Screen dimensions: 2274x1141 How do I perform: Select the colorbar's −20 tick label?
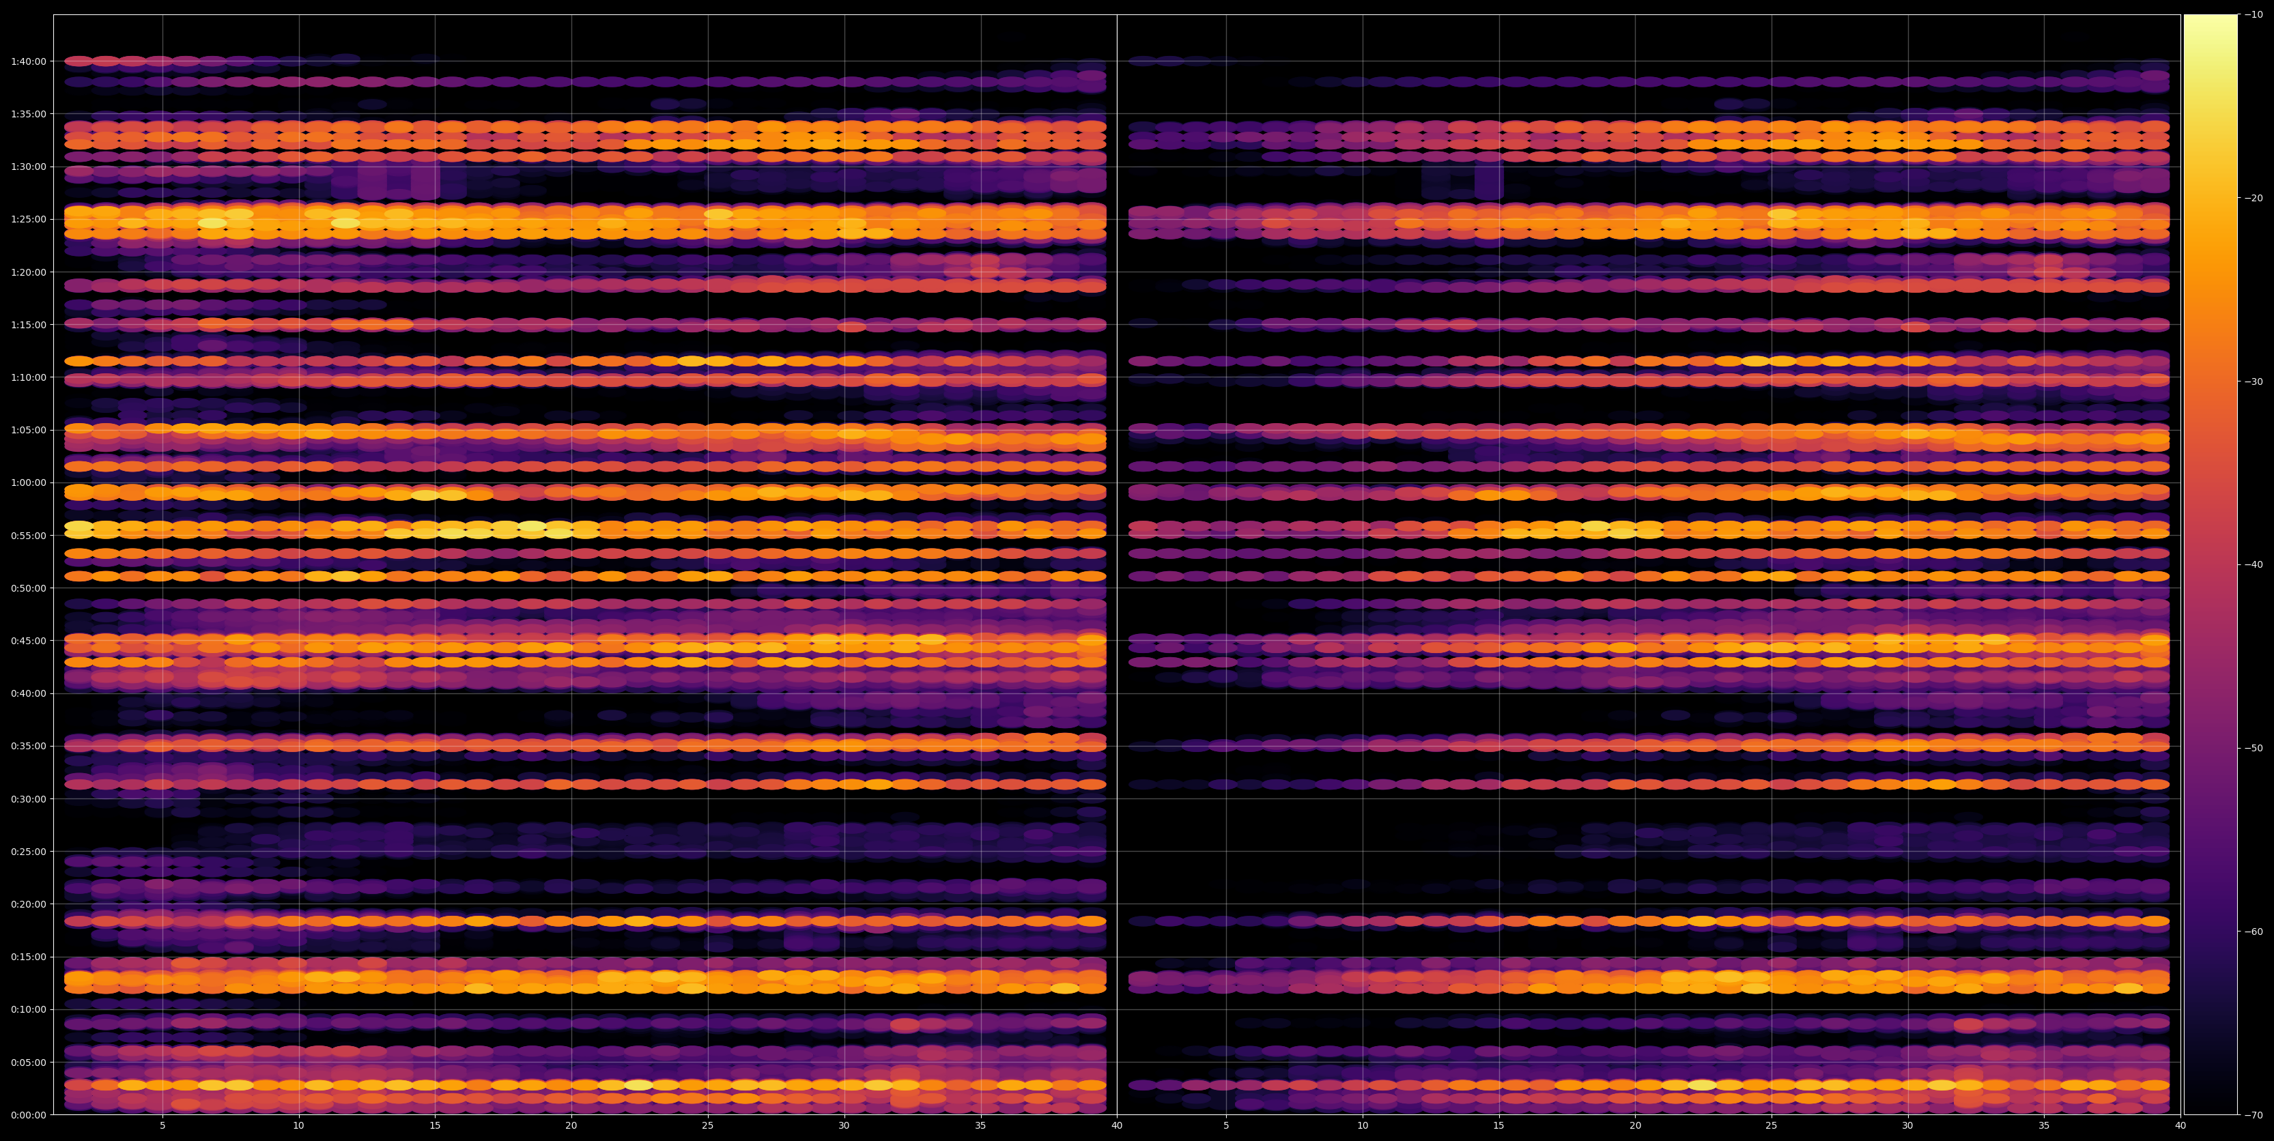pos(2254,199)
